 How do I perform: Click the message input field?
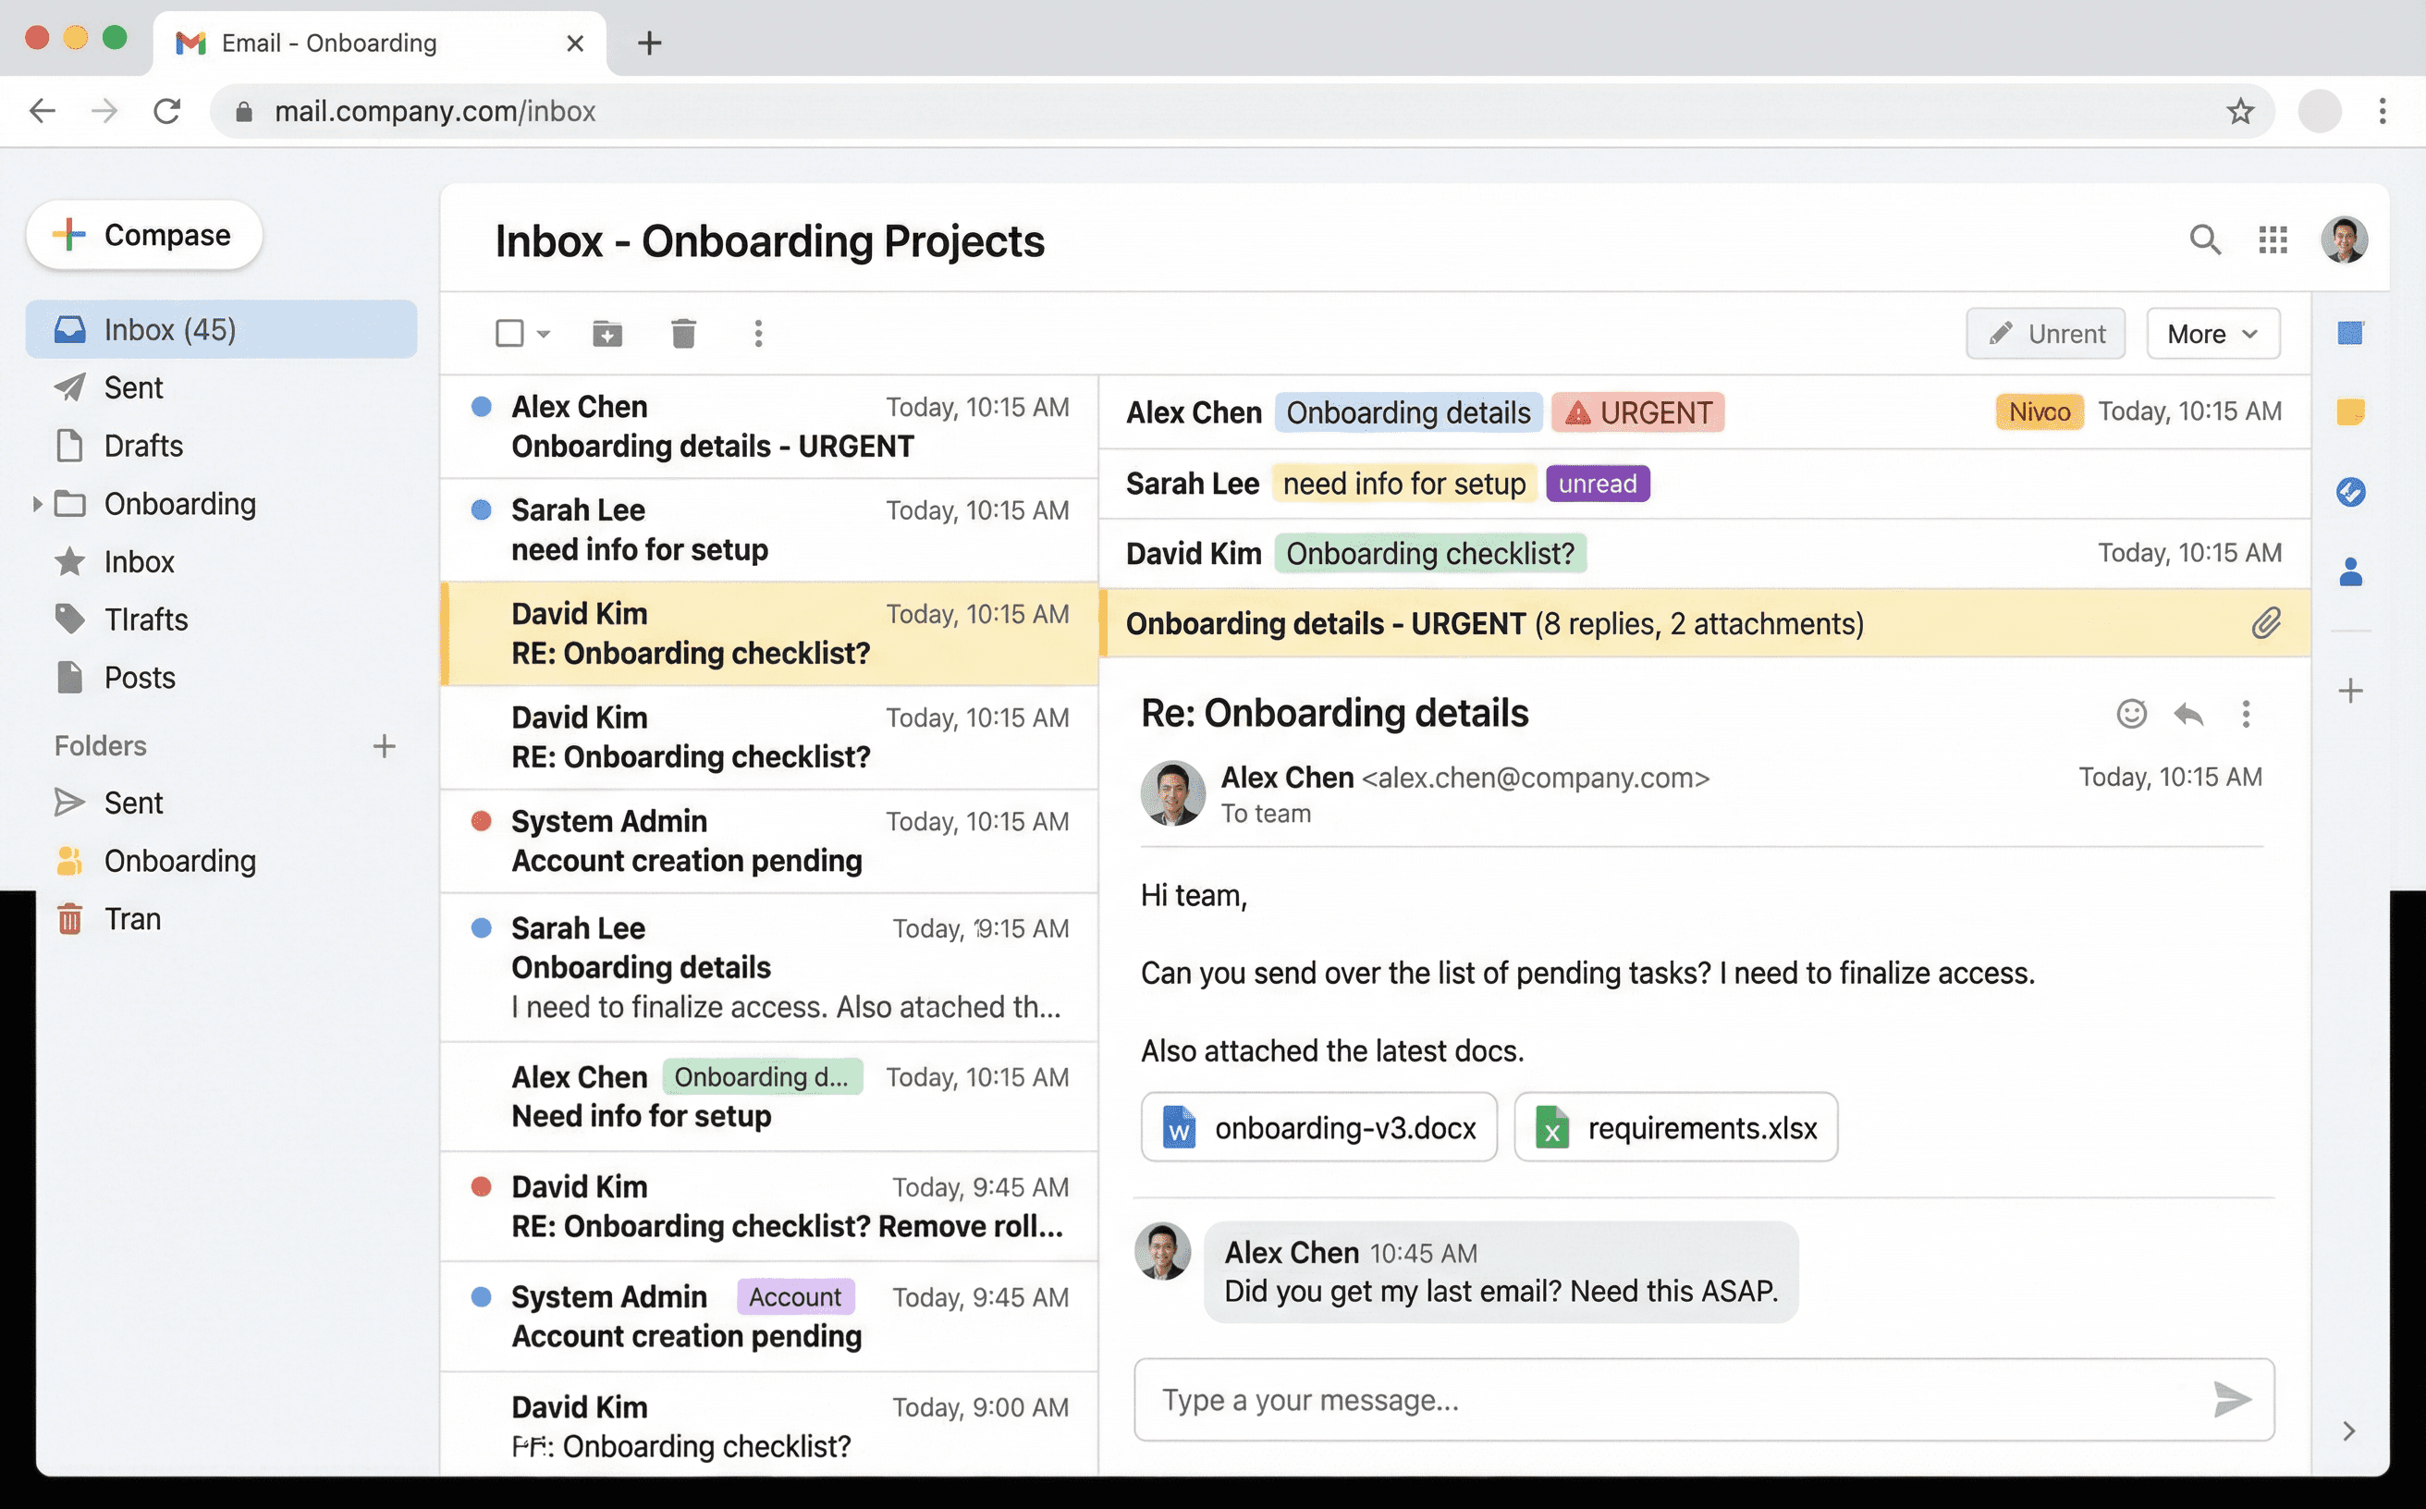click(1597, 1400)
